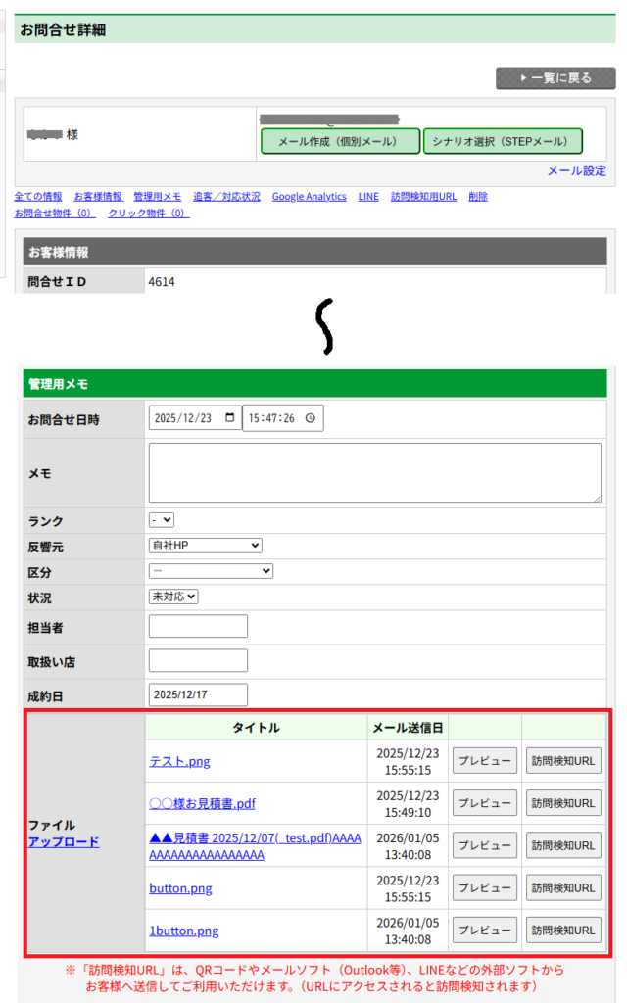Click the 一覧に戻る back button
Screen dimensions: 627x1003
(555, 78)
